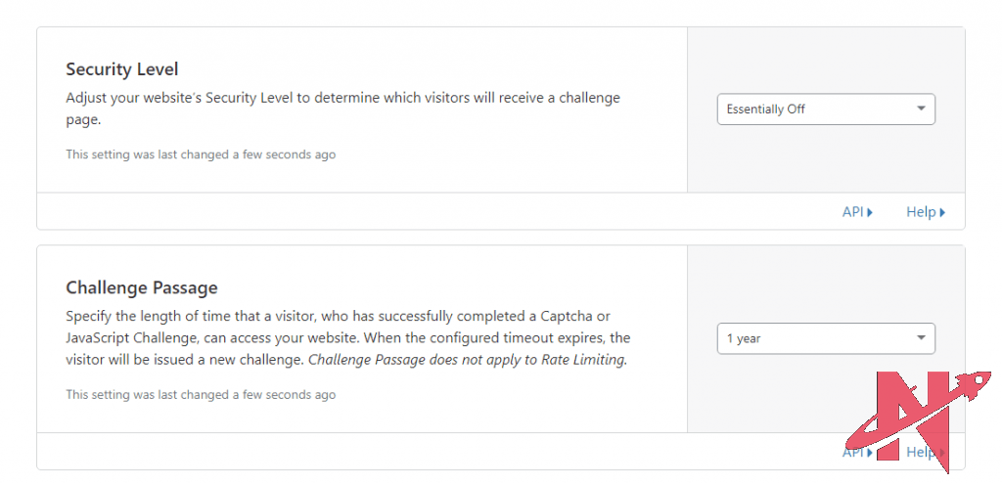The width and height of the screenshot is (1002, 484).
Task: Click the caret arrow on Essentially Off selector
Action: click(921, 109)
